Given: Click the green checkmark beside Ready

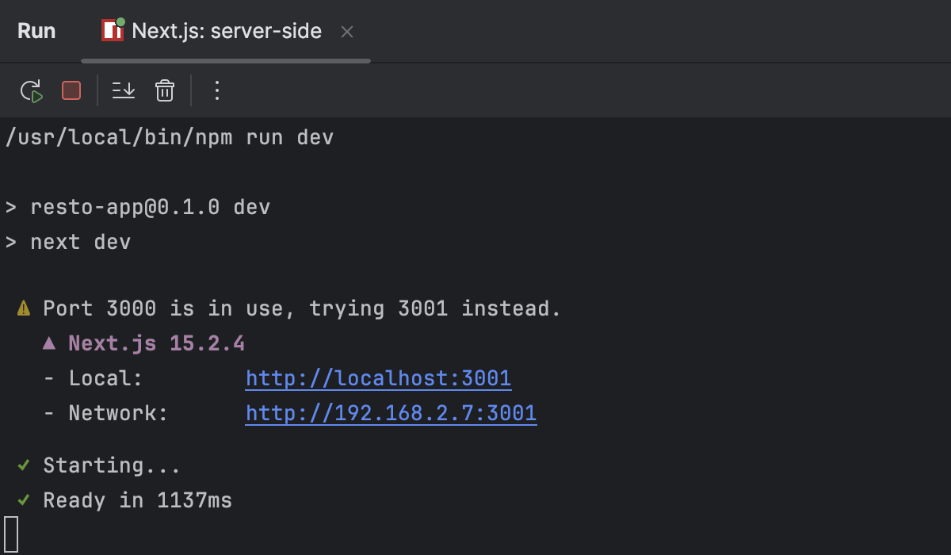Looking at the screenshot, I should click(x=22, y=500).
